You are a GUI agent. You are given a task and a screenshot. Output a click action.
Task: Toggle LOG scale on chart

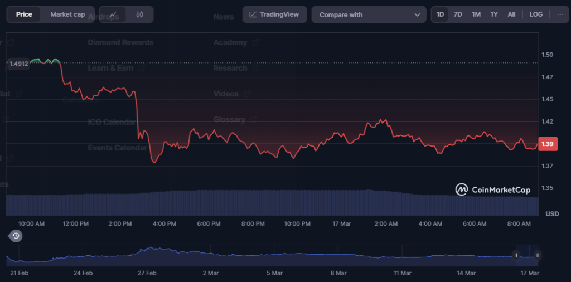point(535,14)
